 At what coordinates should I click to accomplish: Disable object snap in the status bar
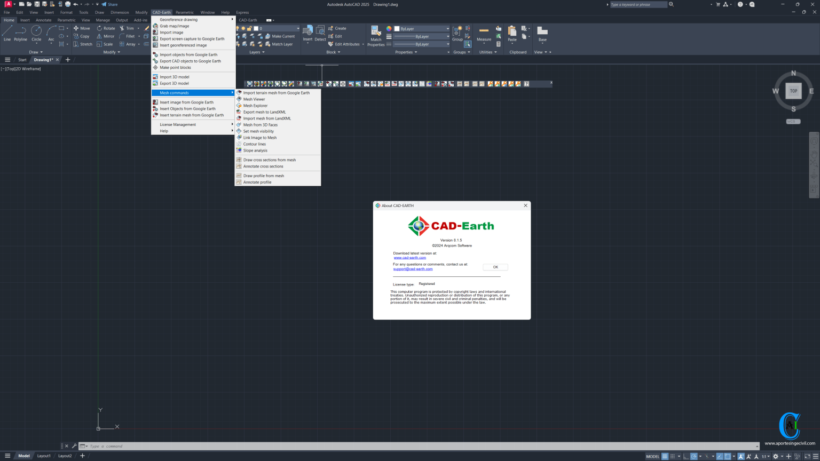pyautogui.click(x=727, y=456)
